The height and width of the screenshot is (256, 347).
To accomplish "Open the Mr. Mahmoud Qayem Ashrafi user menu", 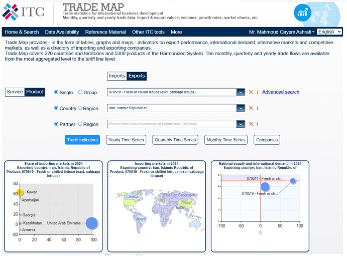I will click(x=282, y=32).
